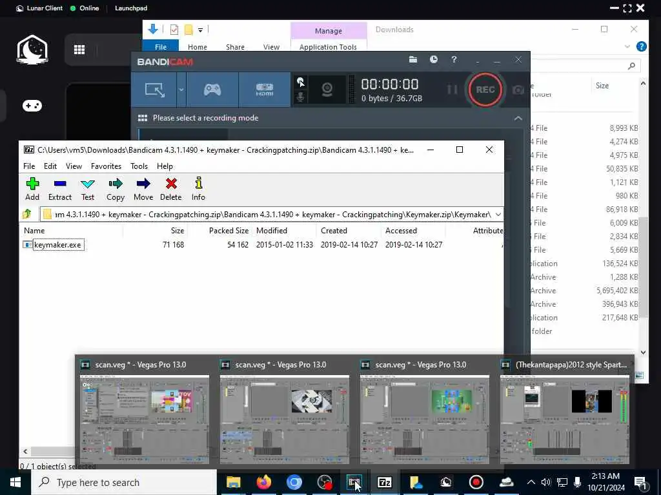
Task: Open Firefox from the taskbar
Action: click(x=263, y=482)
